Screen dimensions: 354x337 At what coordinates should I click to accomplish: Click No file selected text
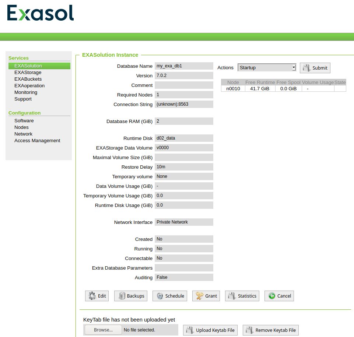tap(139, 330)
